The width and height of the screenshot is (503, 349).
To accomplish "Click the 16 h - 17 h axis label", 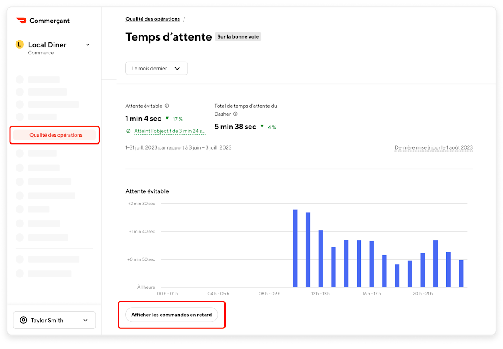I will [372, 294].
